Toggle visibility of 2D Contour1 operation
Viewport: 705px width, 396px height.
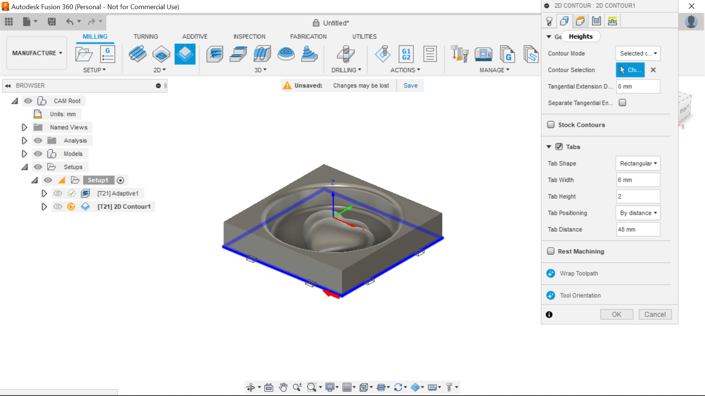pyautogui.click(x=58, y=207)
